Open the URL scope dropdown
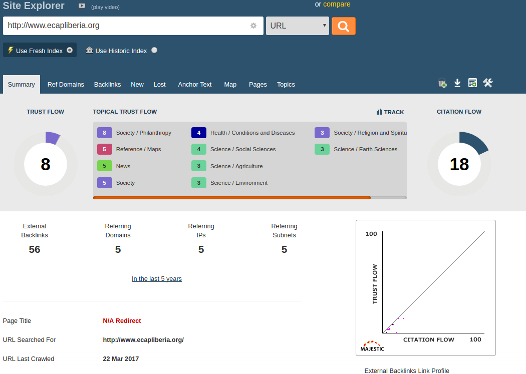 (298, 26)
